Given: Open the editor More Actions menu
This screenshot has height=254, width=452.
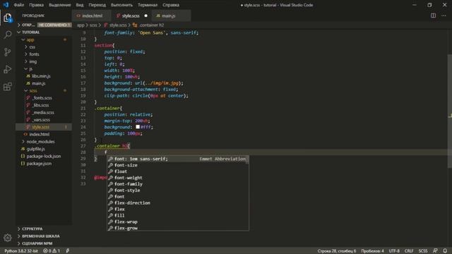Looking at the screenshot, I should [444, 16].
